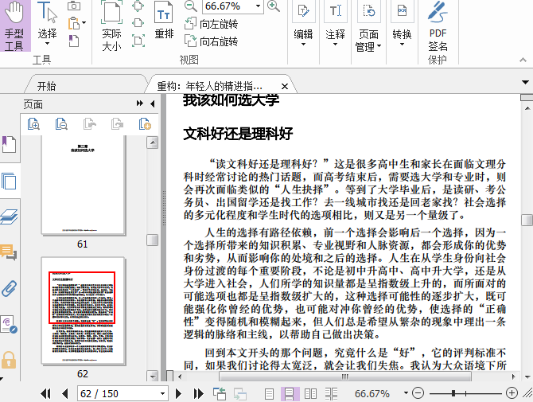
Task: Click the PDF Sign (PDF签名) button
Action: (438, 26)
